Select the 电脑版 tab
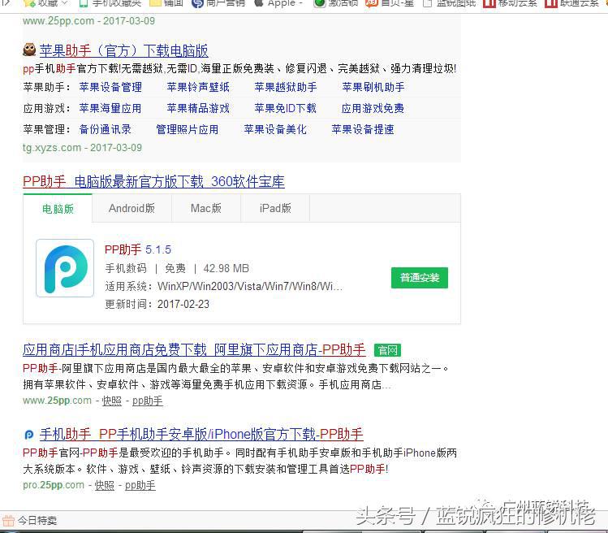608x533 pixels. coord(58,209)
